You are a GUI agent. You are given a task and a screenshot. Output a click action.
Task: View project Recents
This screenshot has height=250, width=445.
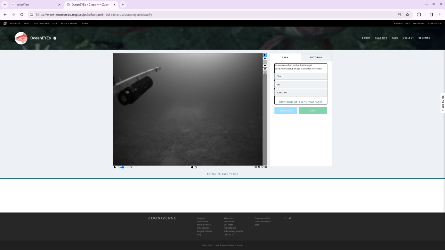pyautogui.click(x=424, y=38)
